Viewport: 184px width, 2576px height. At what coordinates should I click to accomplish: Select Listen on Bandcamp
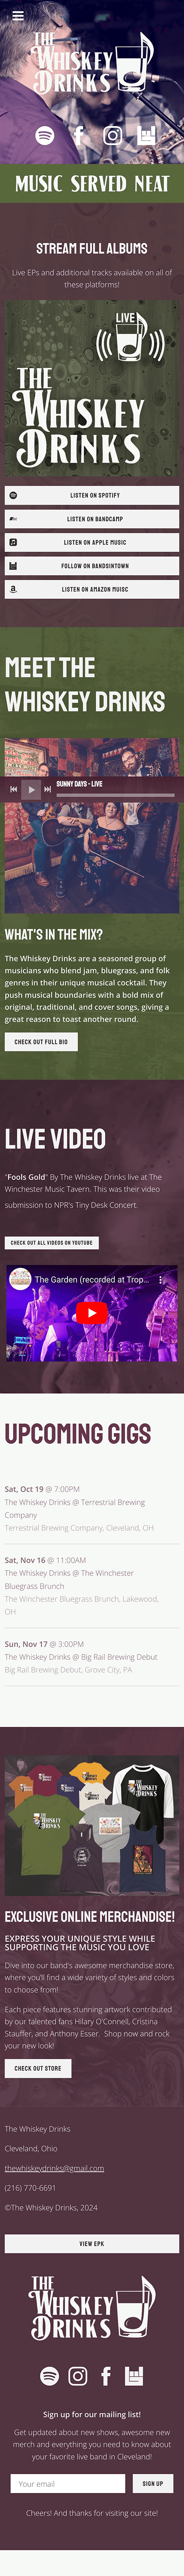pos(92,519)
